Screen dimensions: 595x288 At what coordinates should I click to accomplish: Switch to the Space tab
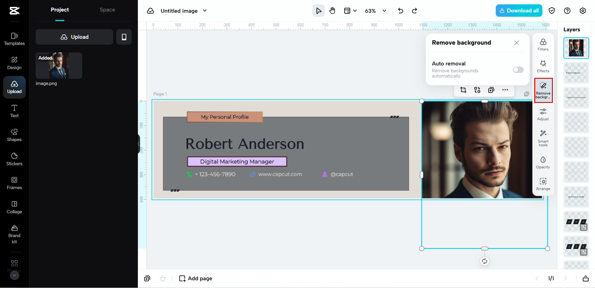(107, 10)
